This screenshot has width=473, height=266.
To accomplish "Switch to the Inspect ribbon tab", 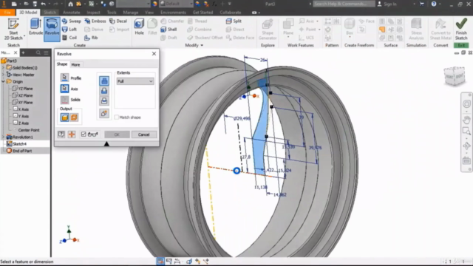I will tap(93, 13).
